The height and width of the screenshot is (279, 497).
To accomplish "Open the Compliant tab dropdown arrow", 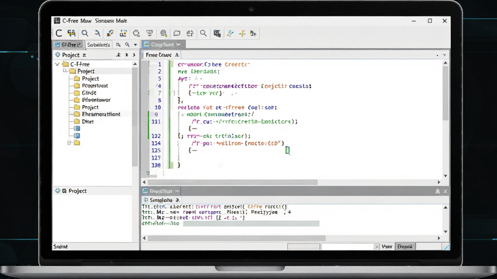I will tap(179, 45).
